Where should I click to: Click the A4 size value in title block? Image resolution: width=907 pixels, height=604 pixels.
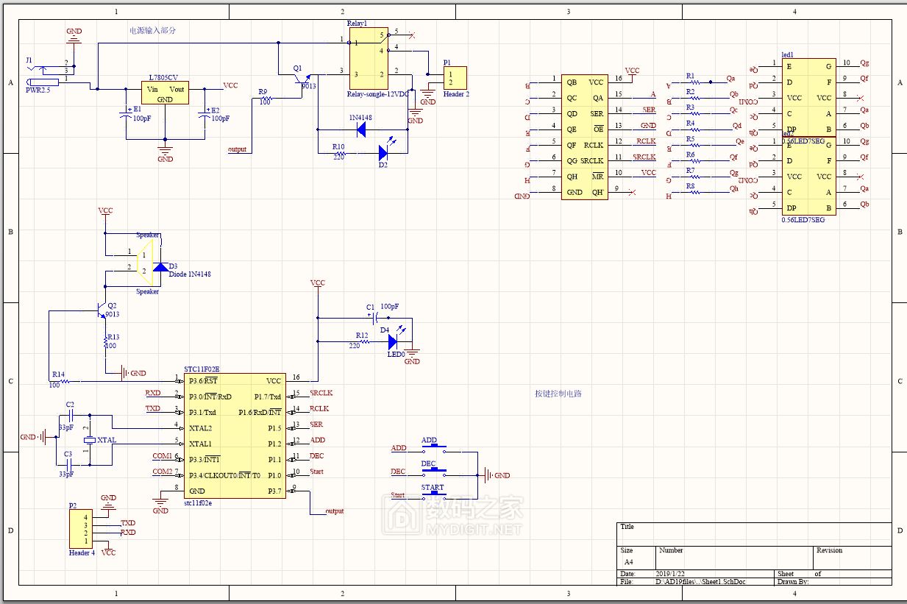tap(630, 561)
